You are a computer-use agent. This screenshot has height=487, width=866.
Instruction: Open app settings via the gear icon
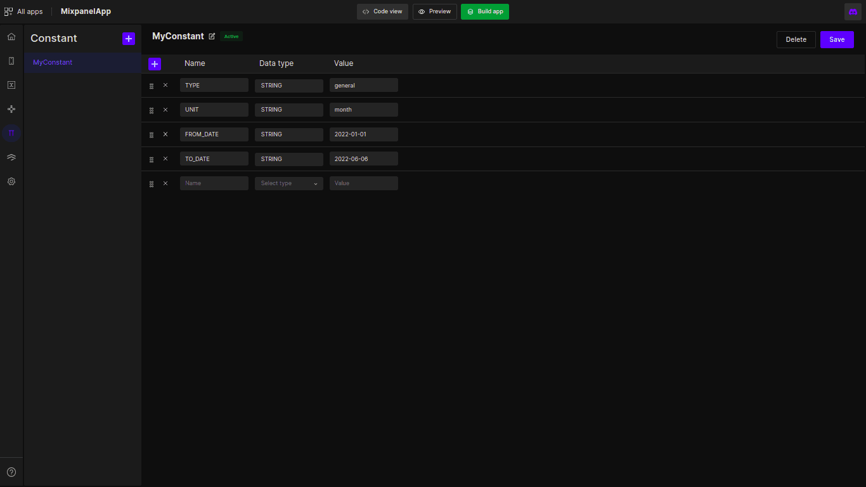11,181
